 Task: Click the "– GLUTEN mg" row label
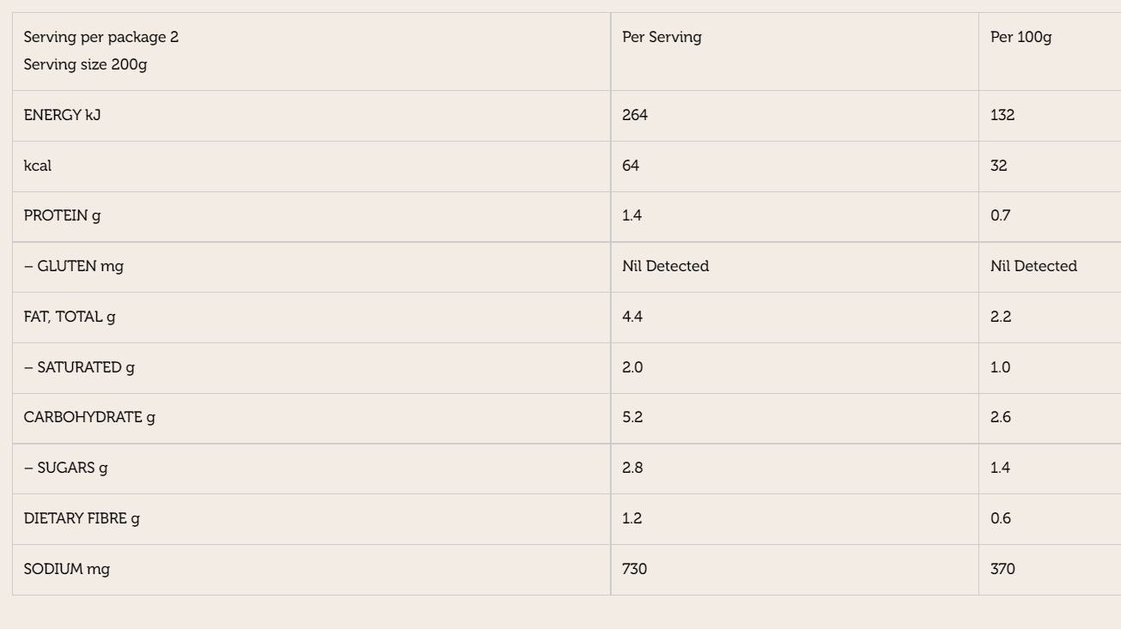click(73, 266)
